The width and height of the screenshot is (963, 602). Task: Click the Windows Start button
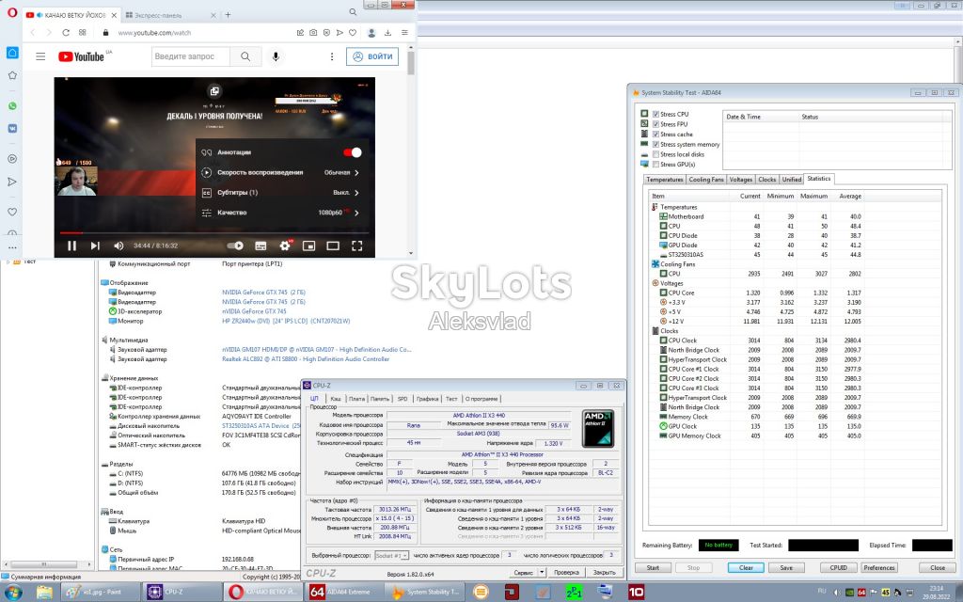13,593
